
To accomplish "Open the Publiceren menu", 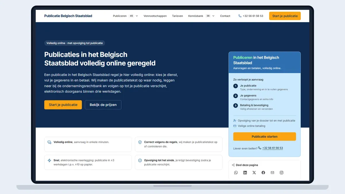I will coord(120,16).
